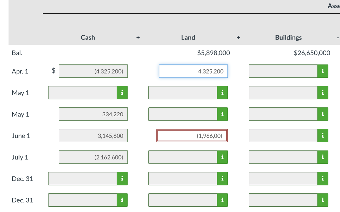Open info for the July 1 Land field
This screenshot has width=340, height=212.
tap(222, 157)
